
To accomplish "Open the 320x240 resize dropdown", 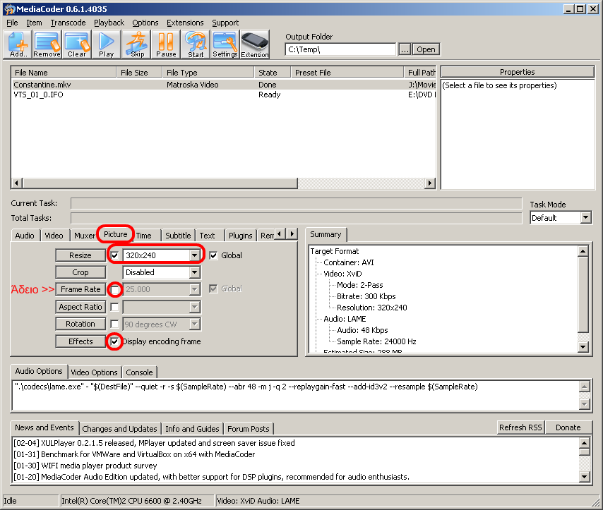I will click(195, 255).
